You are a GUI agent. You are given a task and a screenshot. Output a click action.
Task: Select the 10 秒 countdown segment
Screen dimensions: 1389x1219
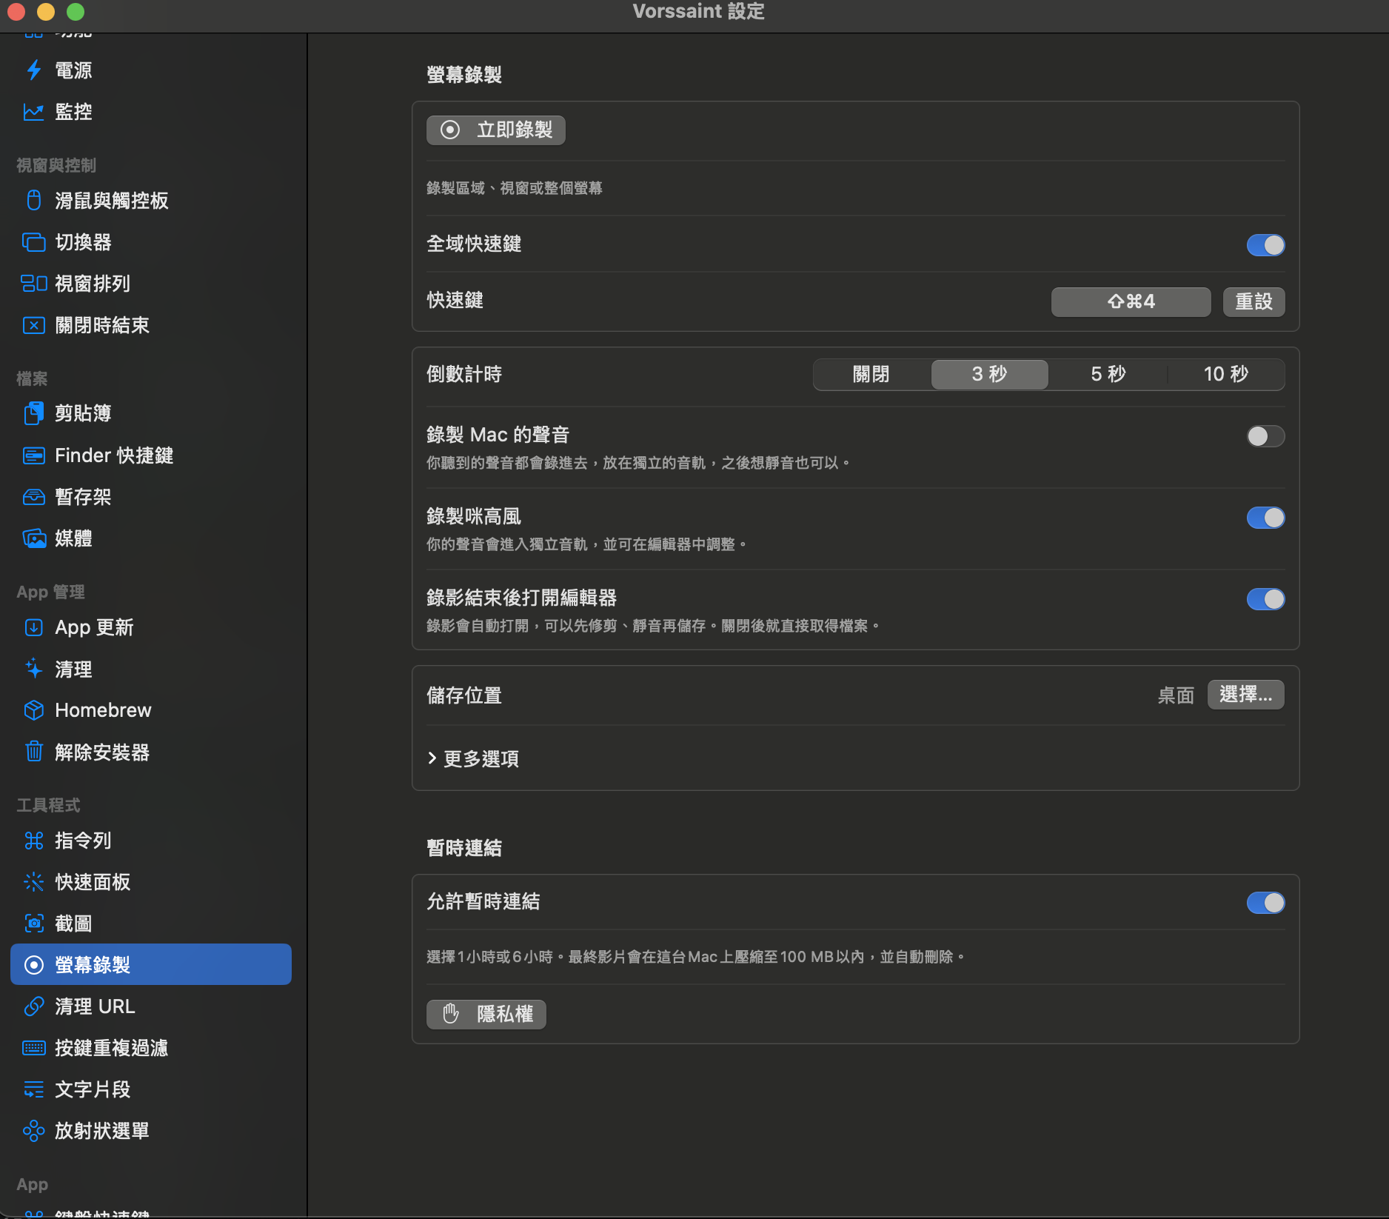point(1226,374)
